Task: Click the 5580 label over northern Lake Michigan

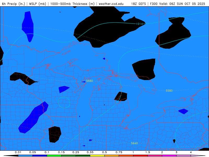Action: 89,81
